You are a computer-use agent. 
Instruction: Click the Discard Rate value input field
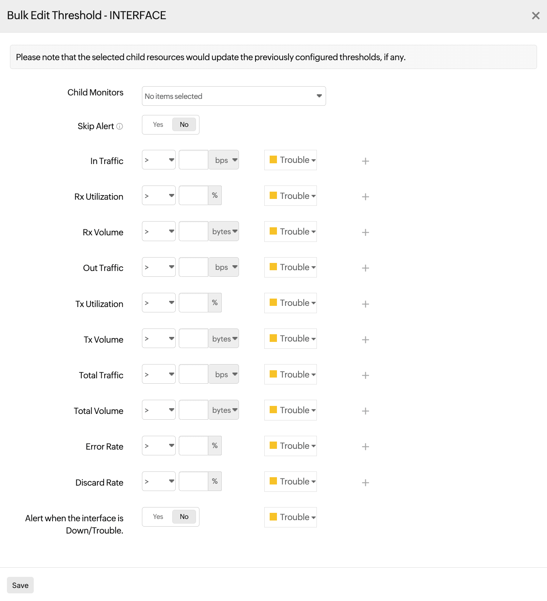click(193, 481)
